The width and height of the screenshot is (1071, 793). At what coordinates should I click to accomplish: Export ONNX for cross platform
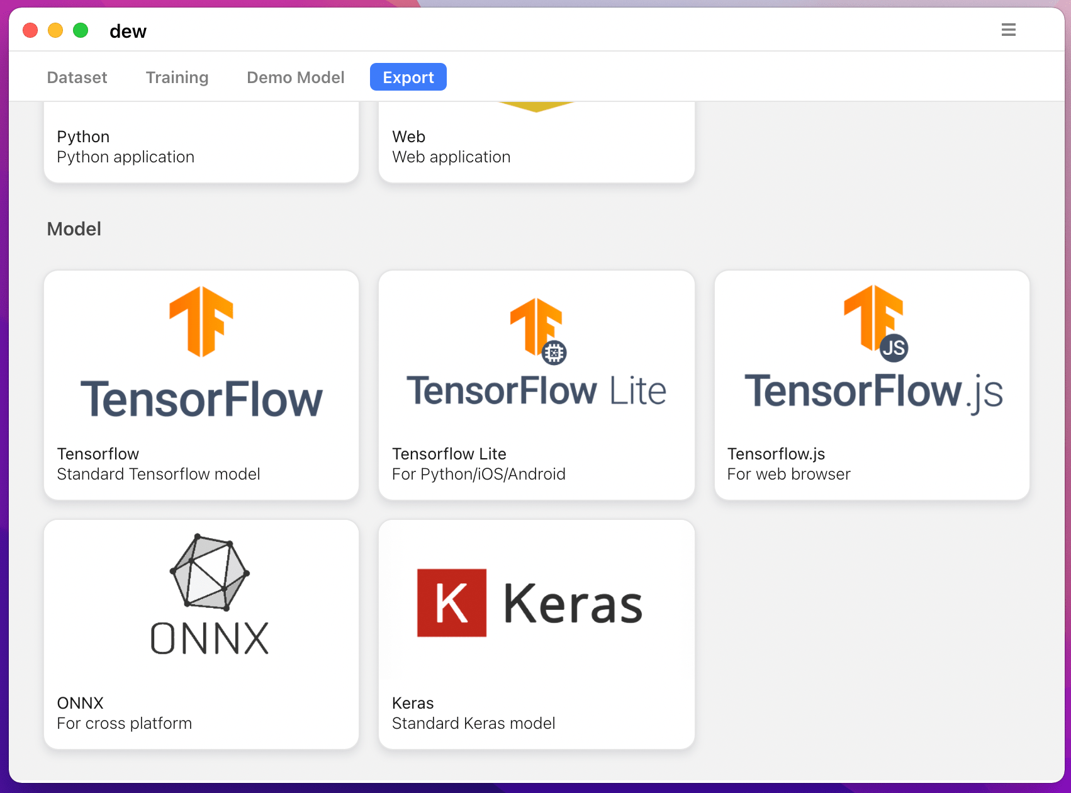(x=201, y=634)
